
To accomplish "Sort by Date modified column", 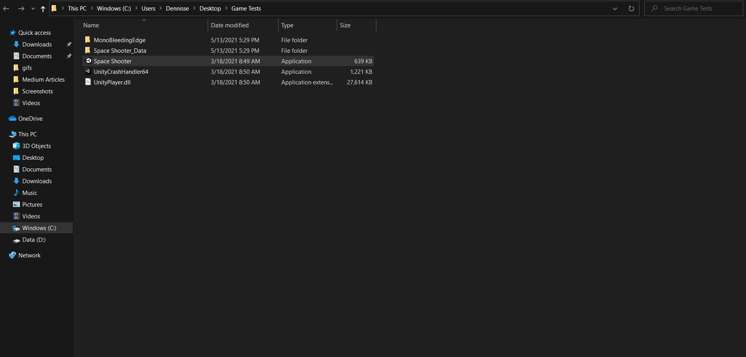I will [x=230, y=25].
